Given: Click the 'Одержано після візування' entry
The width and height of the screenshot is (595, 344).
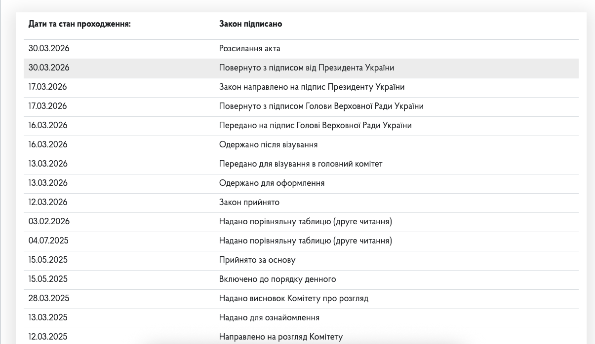Looking at the screenshot, I should click(268, 145).
